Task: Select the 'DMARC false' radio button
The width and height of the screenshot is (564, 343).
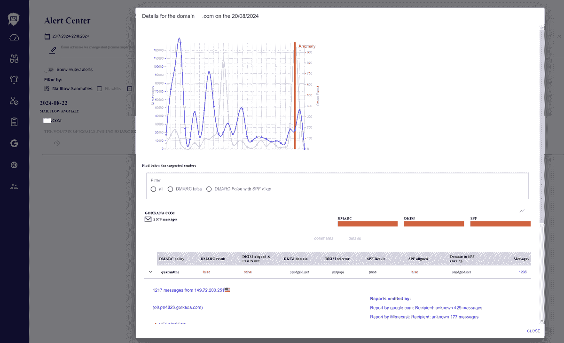Action: pos(171,189)
